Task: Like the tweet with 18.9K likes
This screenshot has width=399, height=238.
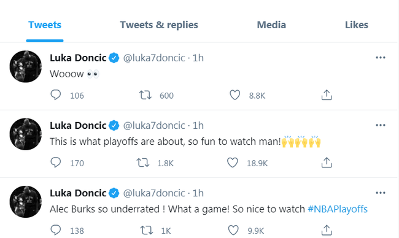Action: (233, 163)
